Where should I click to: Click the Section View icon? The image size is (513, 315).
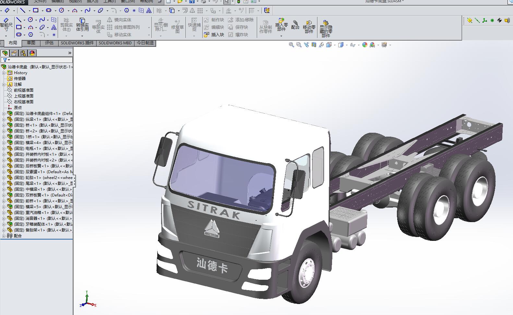(314, 45)
